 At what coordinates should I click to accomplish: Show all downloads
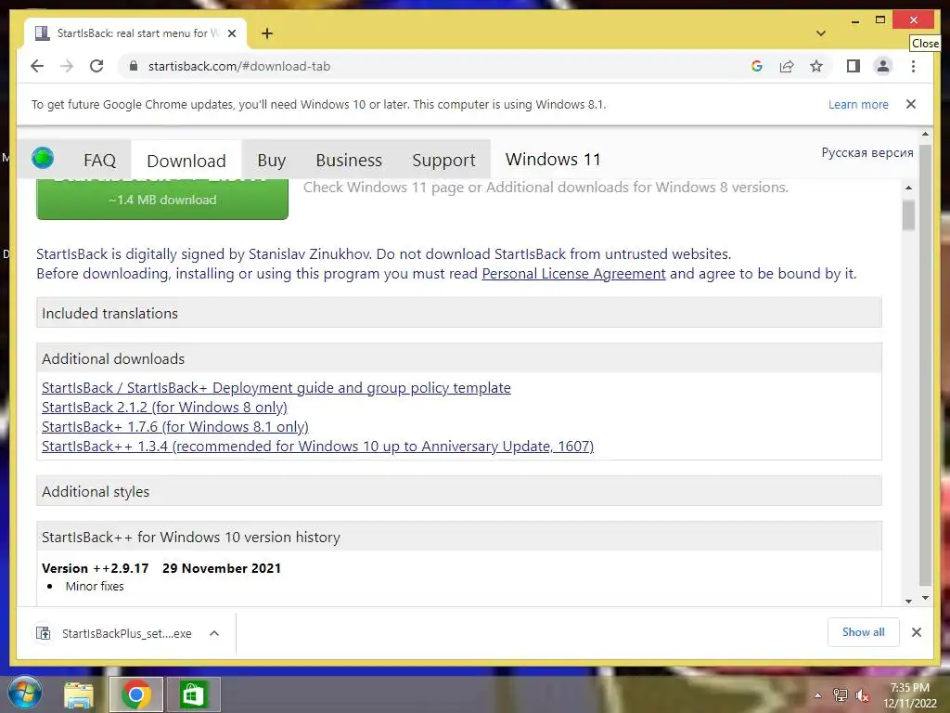[x=863, y=632]
